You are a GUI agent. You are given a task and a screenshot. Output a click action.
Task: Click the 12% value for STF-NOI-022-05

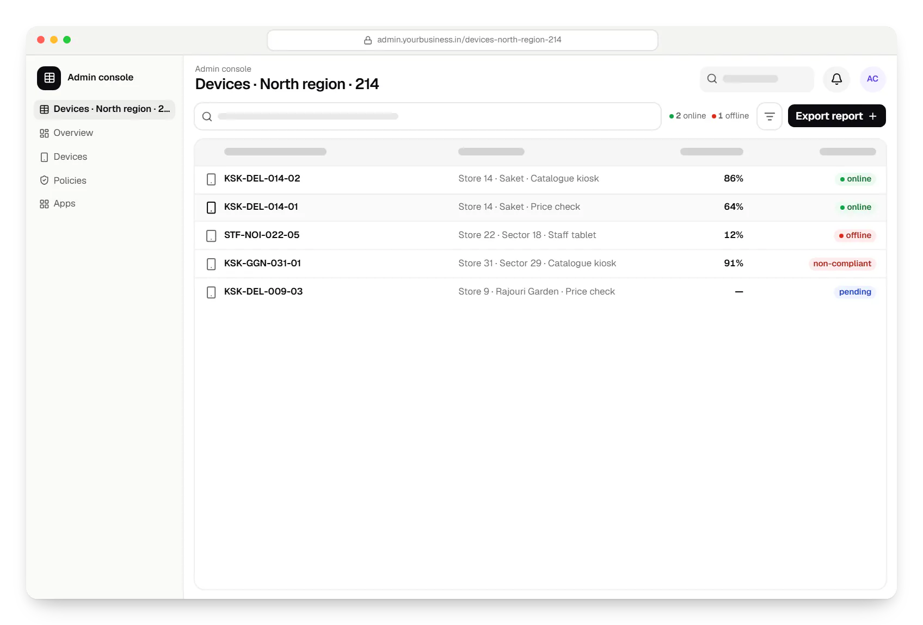tap(734, 235)
